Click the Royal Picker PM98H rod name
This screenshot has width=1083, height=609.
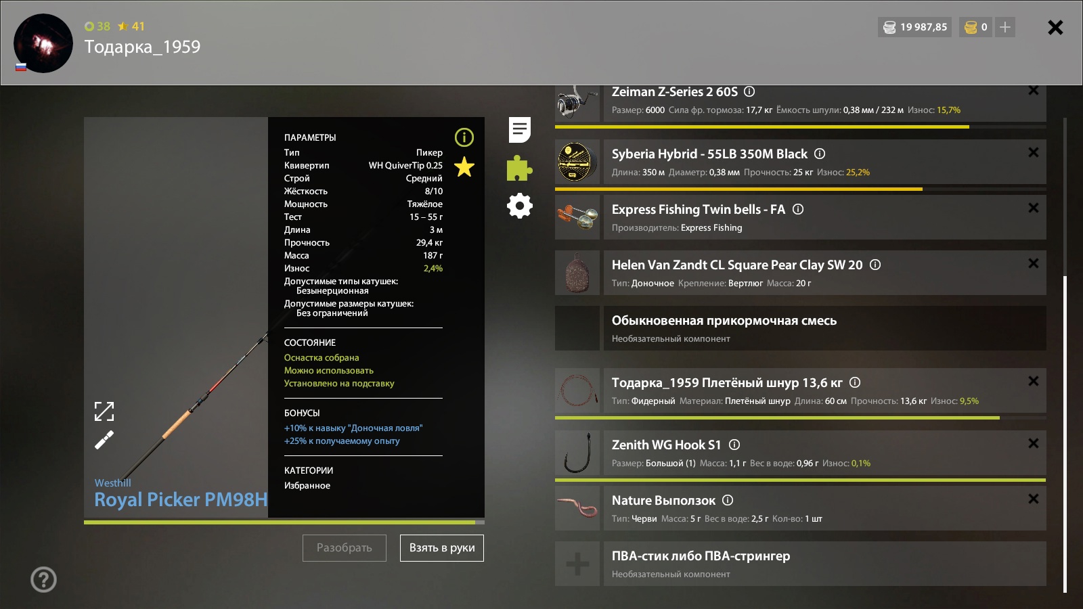point(181,499)
